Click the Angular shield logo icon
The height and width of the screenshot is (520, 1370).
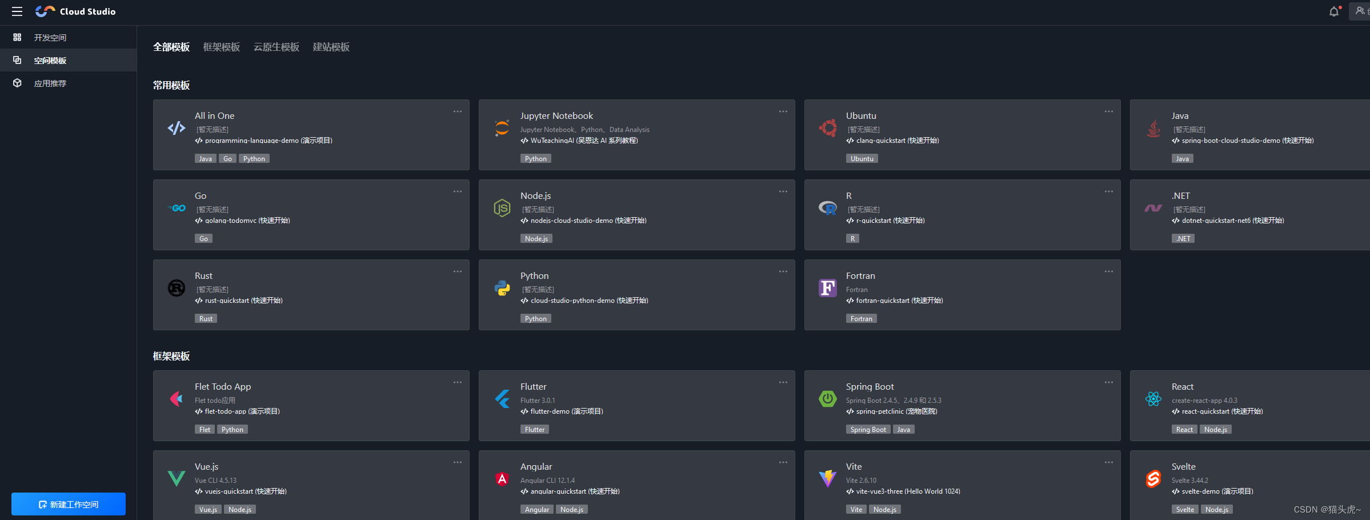click(x=502, y=479)
